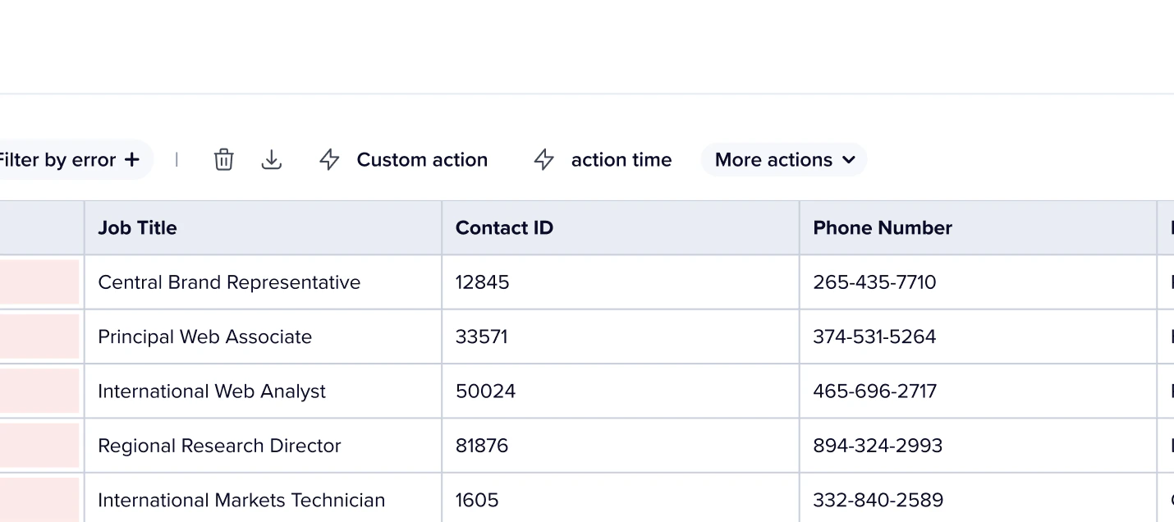Run the Custom action button
Screen dimensions: 1174x522
(x=422, y=159)
